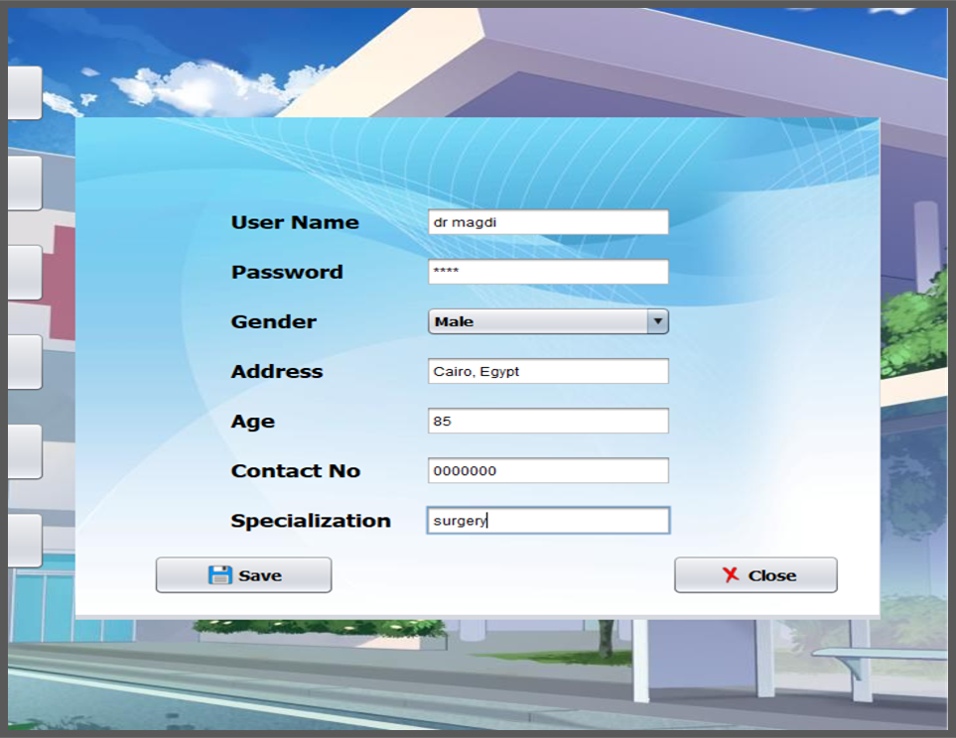This screenshot has height=738, width=956.
Task: Click the Address field showing Cairo, Egypt
Action: (547, 370)
